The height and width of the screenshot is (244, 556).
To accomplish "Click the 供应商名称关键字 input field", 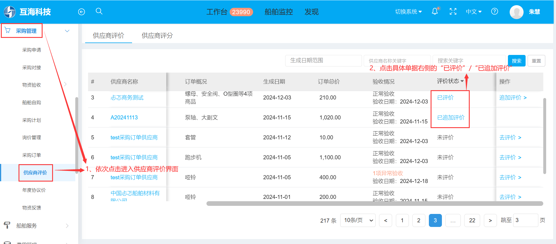I will (x=397, y=61).
